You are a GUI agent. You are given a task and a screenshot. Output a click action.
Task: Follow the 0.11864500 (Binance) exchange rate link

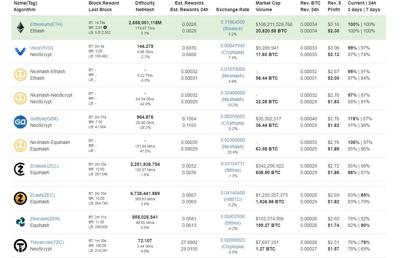coord(233,25)
